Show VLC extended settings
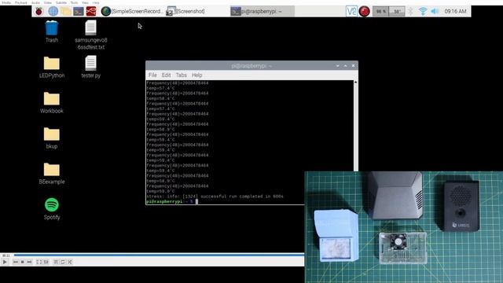Image resolution: width=503 pixels, height=283 pixels. pos(46,262)
